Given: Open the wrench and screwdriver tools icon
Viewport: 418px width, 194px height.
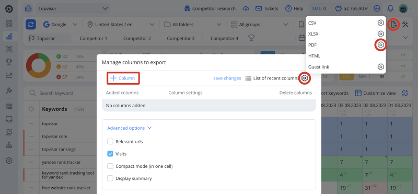Looking at the screenshot, I should [405, 25].
